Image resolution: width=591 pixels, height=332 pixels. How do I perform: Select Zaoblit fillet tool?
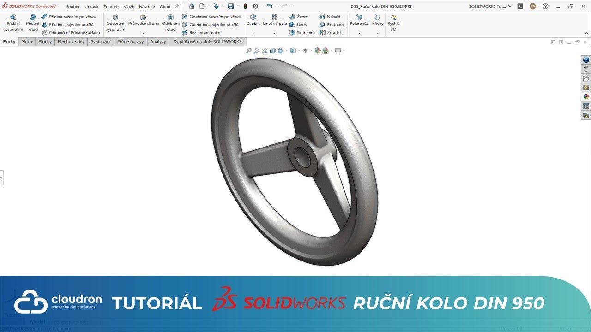coord(253,20)
